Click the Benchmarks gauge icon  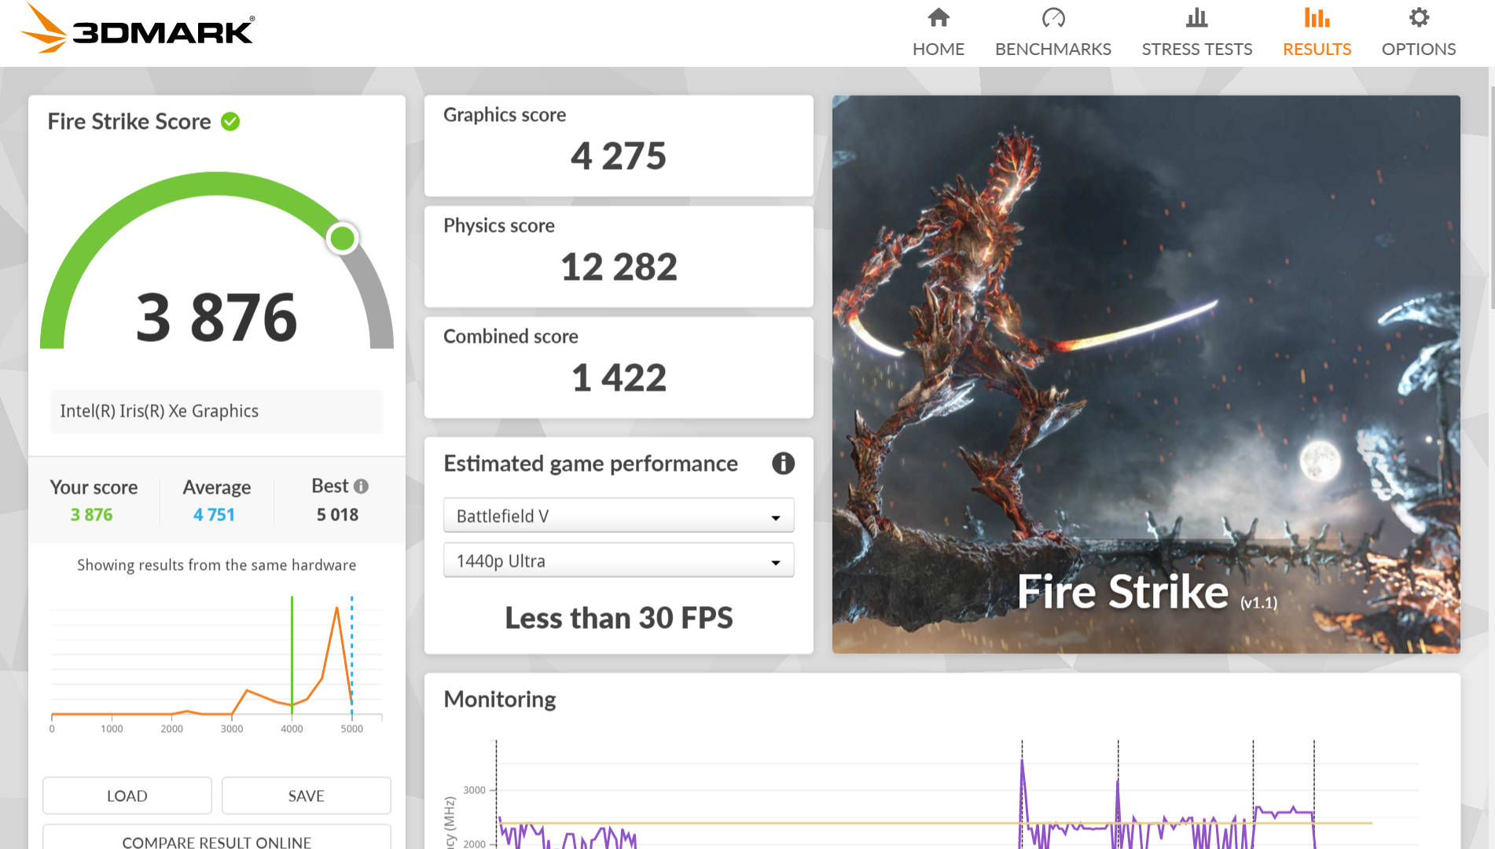coord(1053,17)
